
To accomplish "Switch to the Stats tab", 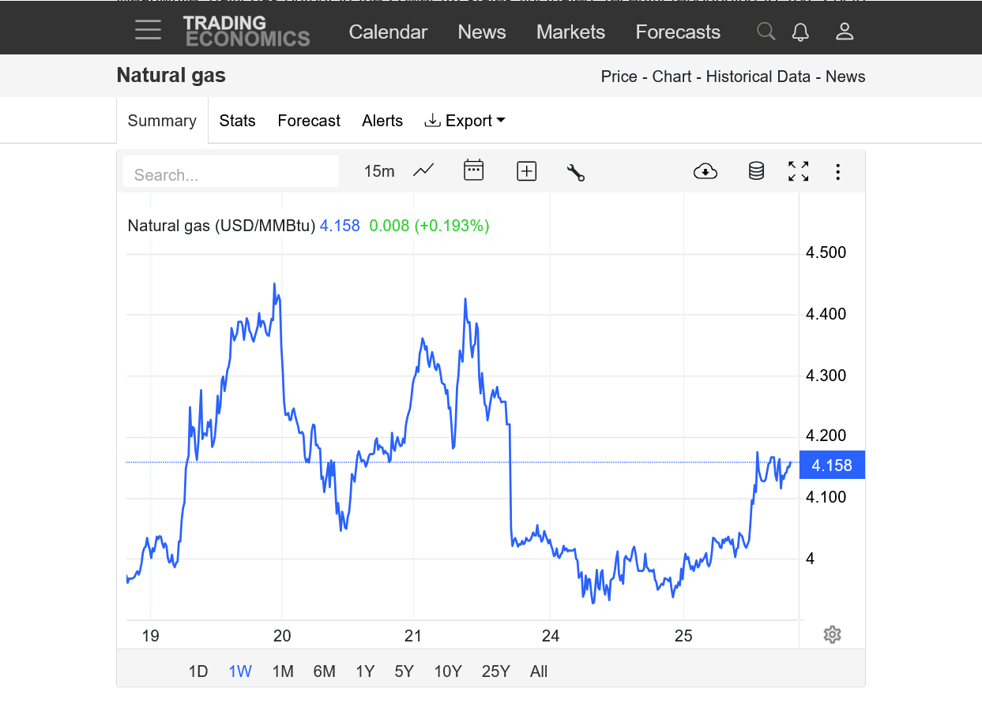I will pyautogui.click(x=237, y=121).
